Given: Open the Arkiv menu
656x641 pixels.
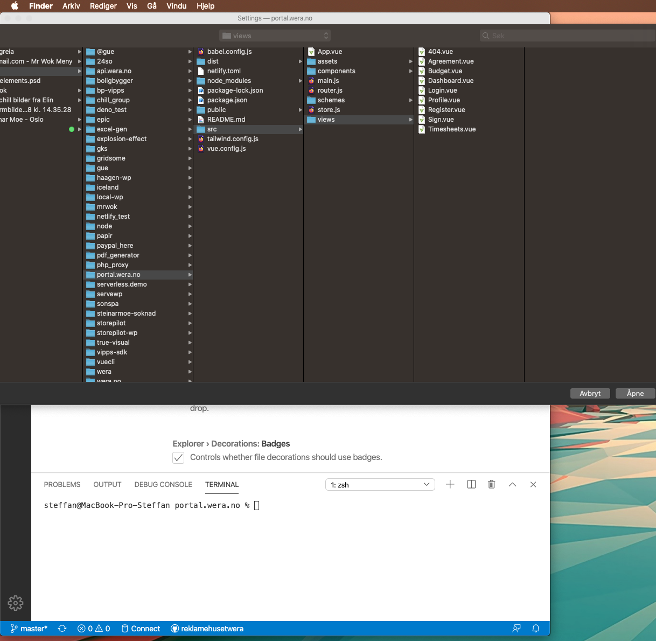Looking at the screenshot, I should (x=71, y=6).
